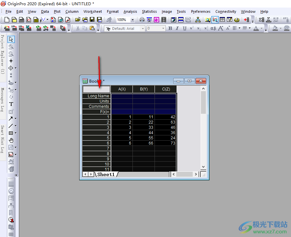Open the Project Explorer network icon
Image resolution: width=291 pixels, height=237 pixels.
(198, 20)
